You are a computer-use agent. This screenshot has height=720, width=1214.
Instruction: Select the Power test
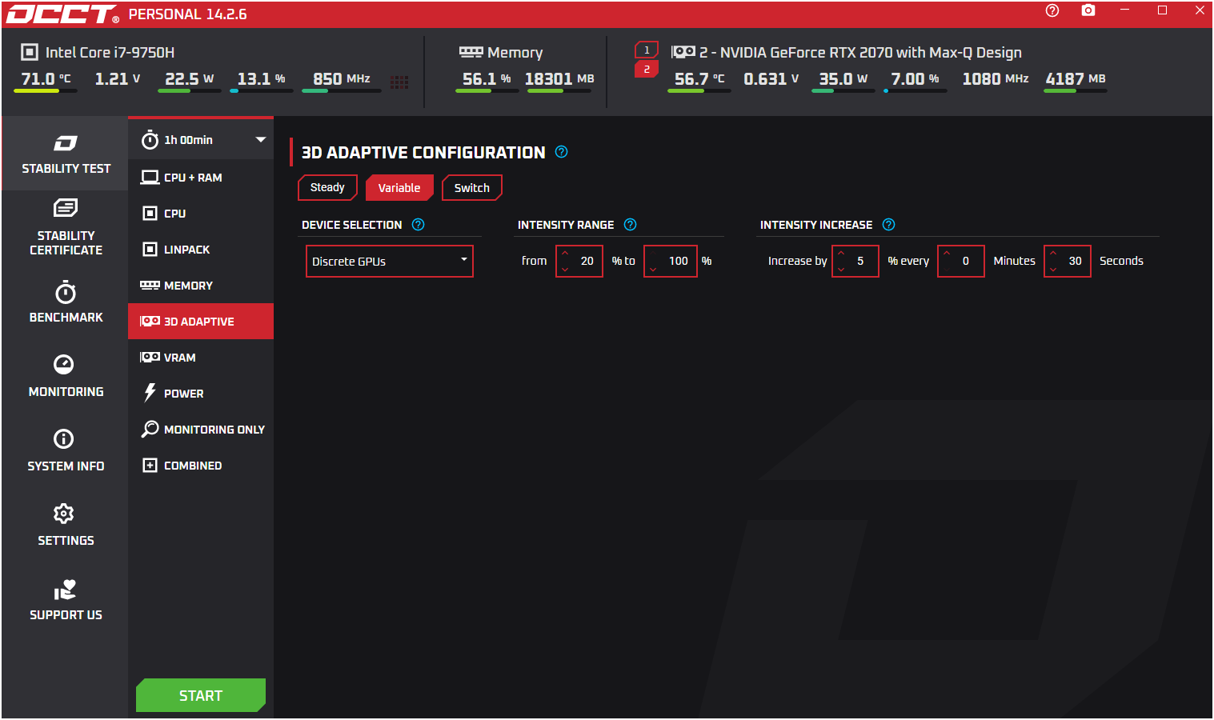click(201, 394)
